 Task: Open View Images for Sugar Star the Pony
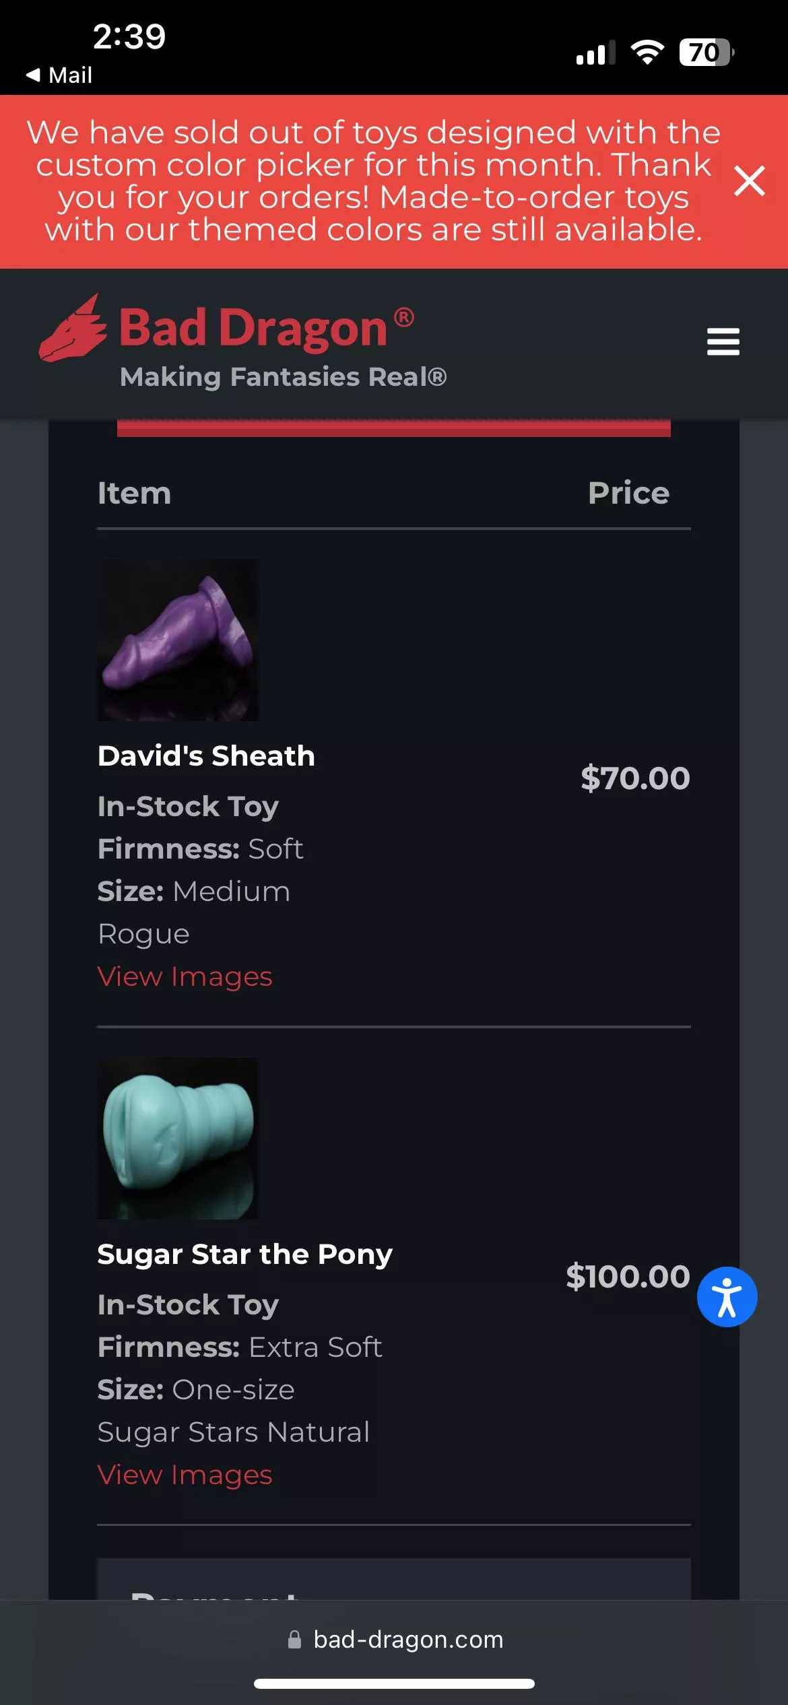(185, 1475)
